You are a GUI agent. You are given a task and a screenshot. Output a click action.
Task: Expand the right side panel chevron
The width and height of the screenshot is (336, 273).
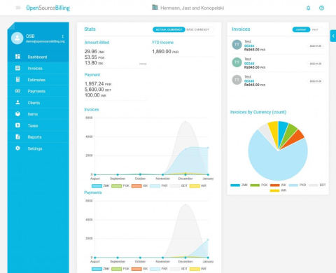(x=333, y=36)
